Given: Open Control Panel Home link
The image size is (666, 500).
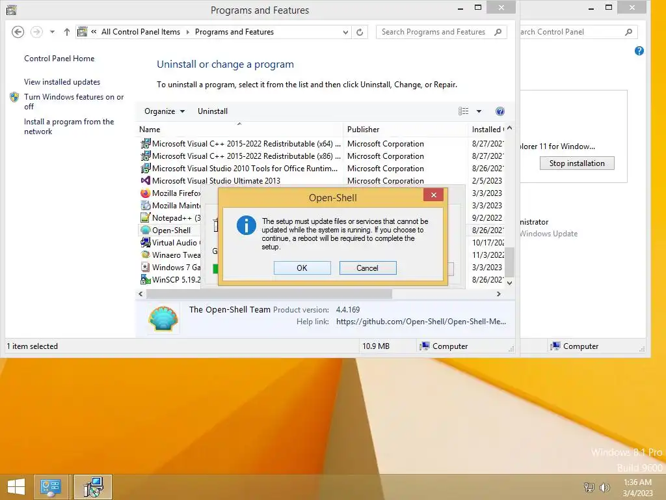Looking at the screenshot, I should pos(59,58).
